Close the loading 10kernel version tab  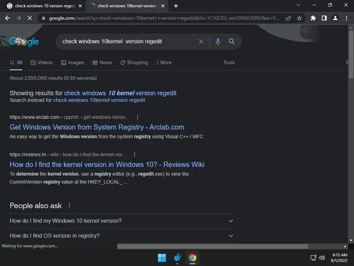(163, 6)
